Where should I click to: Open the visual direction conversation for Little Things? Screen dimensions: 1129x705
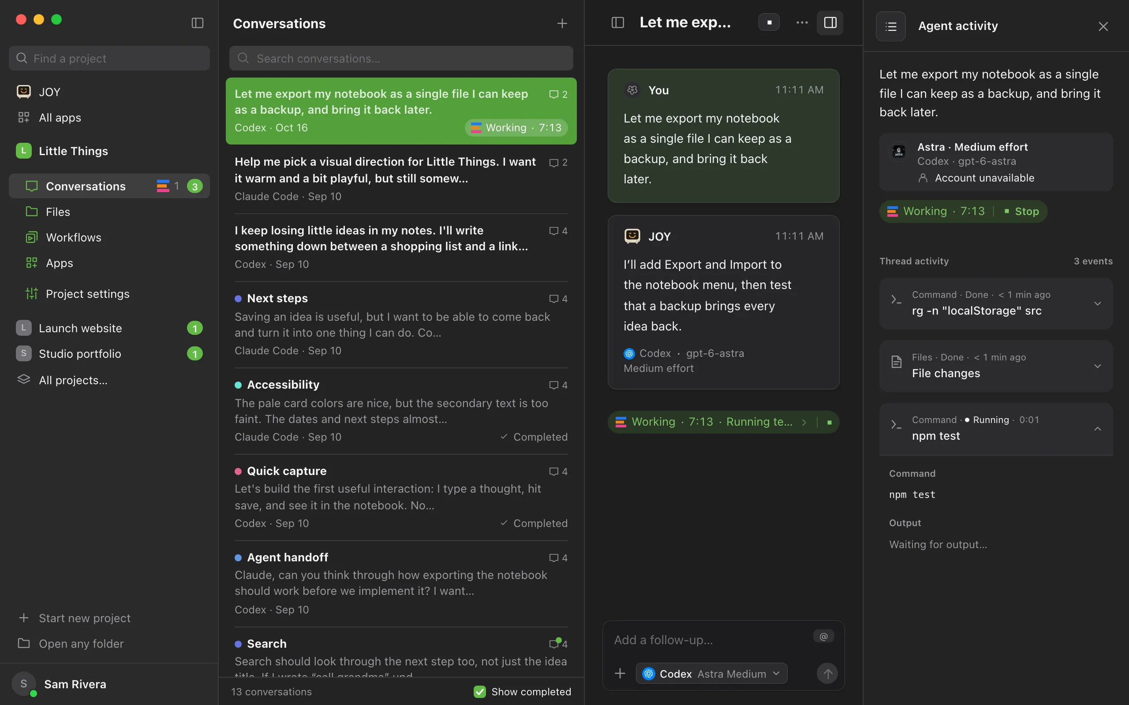click(401, 179)
